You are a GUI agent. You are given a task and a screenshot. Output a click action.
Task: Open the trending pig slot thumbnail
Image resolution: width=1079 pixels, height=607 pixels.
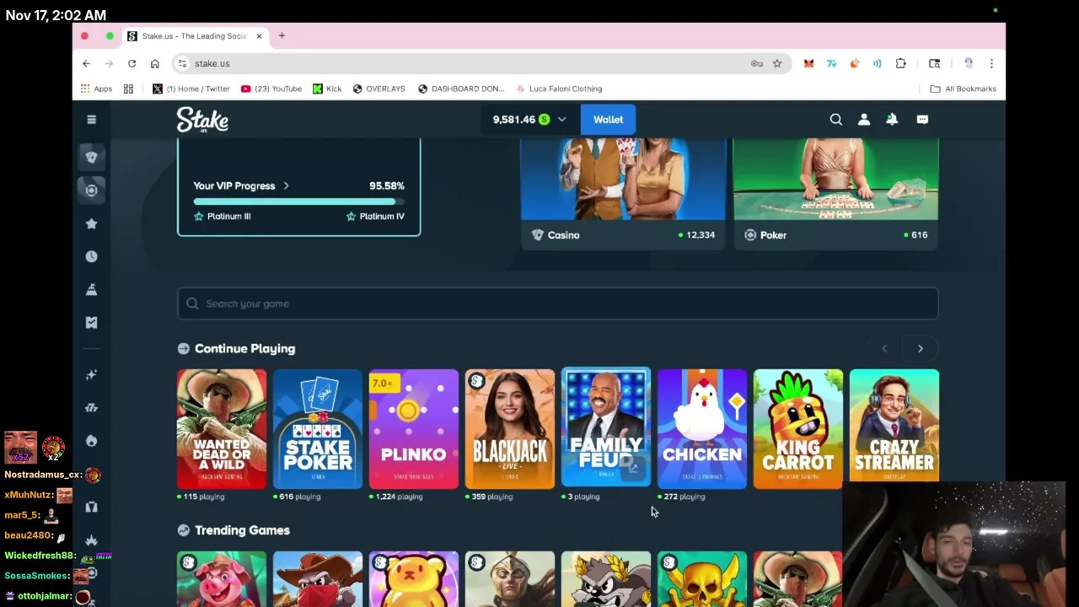point(222,579)
